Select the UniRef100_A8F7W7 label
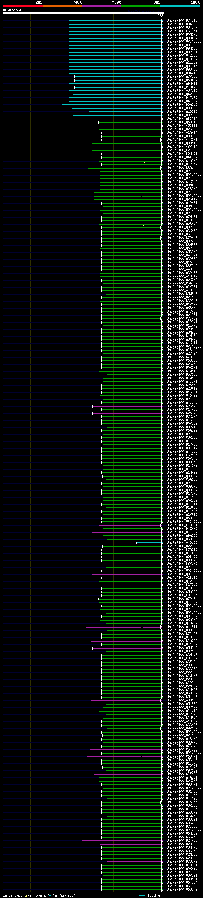203x898 pixels. pos(182,448)
